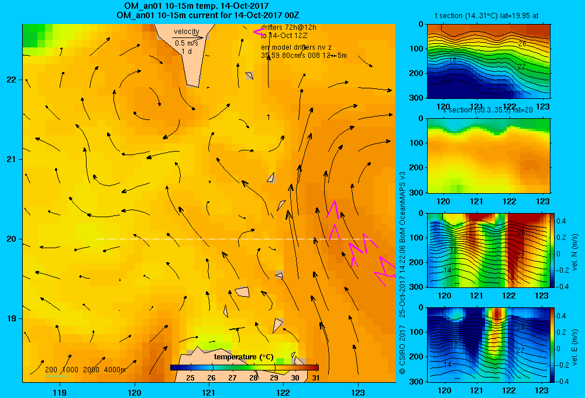Select the title line "OM_an01 10-15m temp. 14-Oct-2017"

(x=196, y=6)
